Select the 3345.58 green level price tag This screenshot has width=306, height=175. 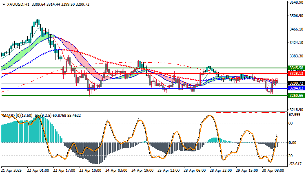tap(296, 68)
